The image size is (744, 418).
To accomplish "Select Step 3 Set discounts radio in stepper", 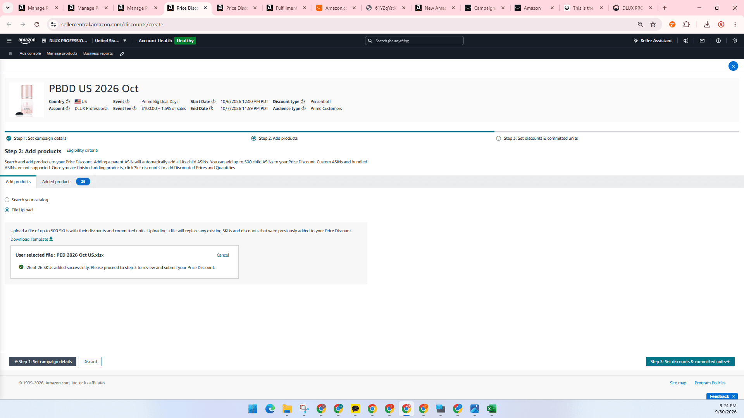I will click(498, 138).
